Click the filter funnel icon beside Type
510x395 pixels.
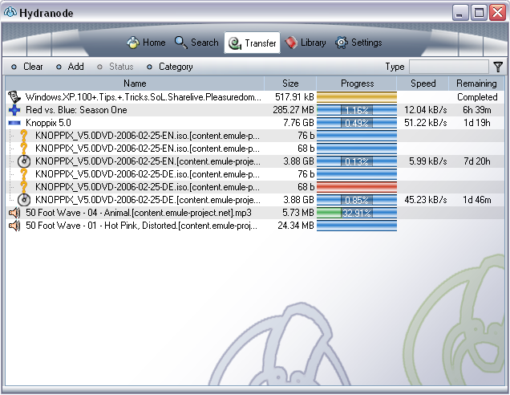pyautogui.click(x=498, y=67)
